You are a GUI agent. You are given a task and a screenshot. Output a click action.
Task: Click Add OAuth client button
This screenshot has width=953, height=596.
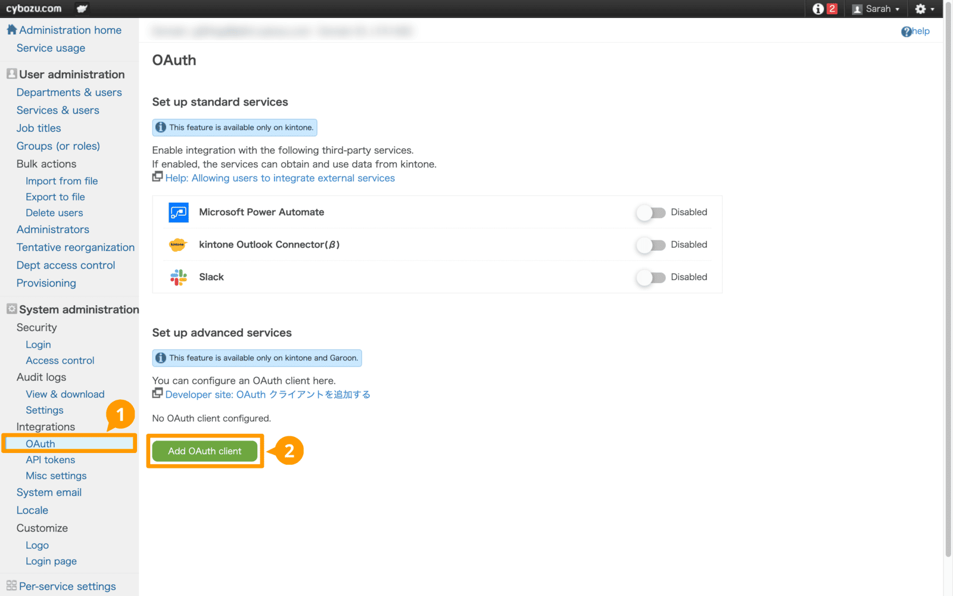[205, 451]
